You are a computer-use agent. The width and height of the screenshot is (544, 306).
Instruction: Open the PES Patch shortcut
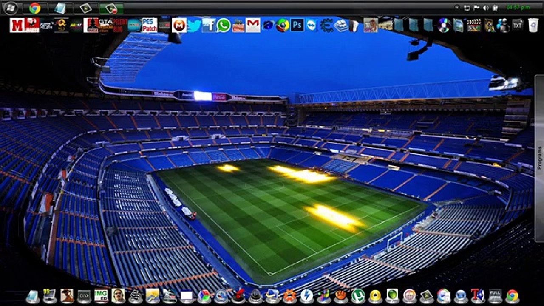click(149, 25)
